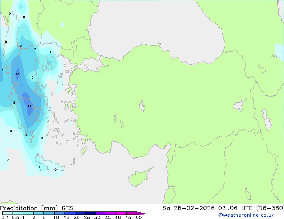Click the legend label '20'
Image resolution: width=284 pixels, height=219 pixels.
(77, 217)
